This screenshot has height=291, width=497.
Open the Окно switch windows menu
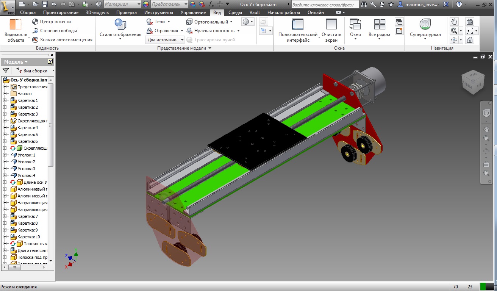pos(355,30)
